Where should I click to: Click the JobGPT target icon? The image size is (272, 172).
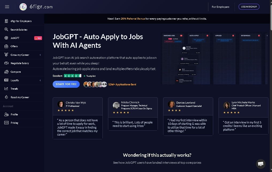6,38
